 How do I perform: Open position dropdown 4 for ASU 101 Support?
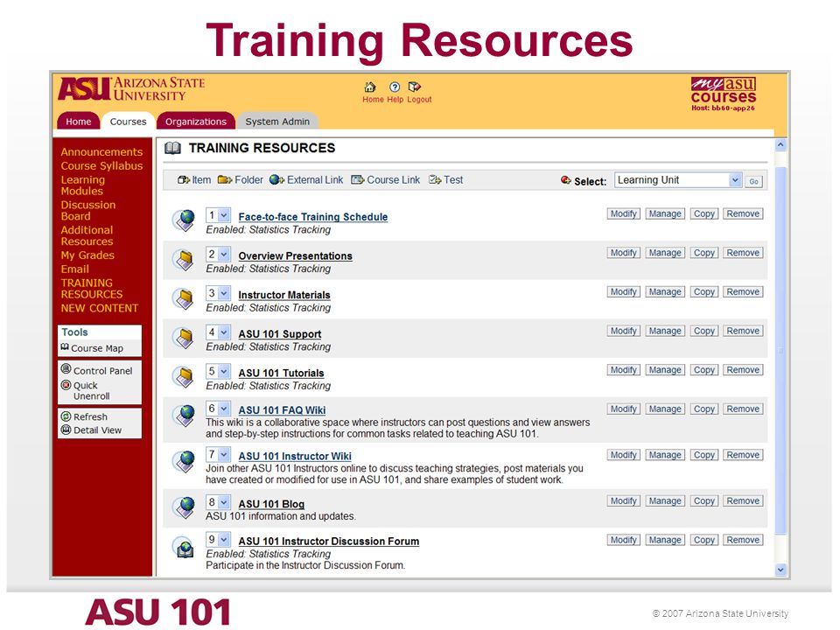coord(218,332)
